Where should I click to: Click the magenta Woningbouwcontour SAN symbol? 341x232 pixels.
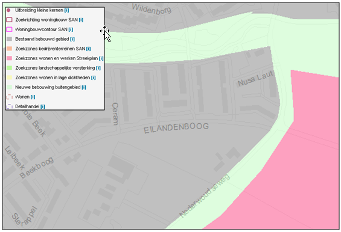[x=9, y=29]
